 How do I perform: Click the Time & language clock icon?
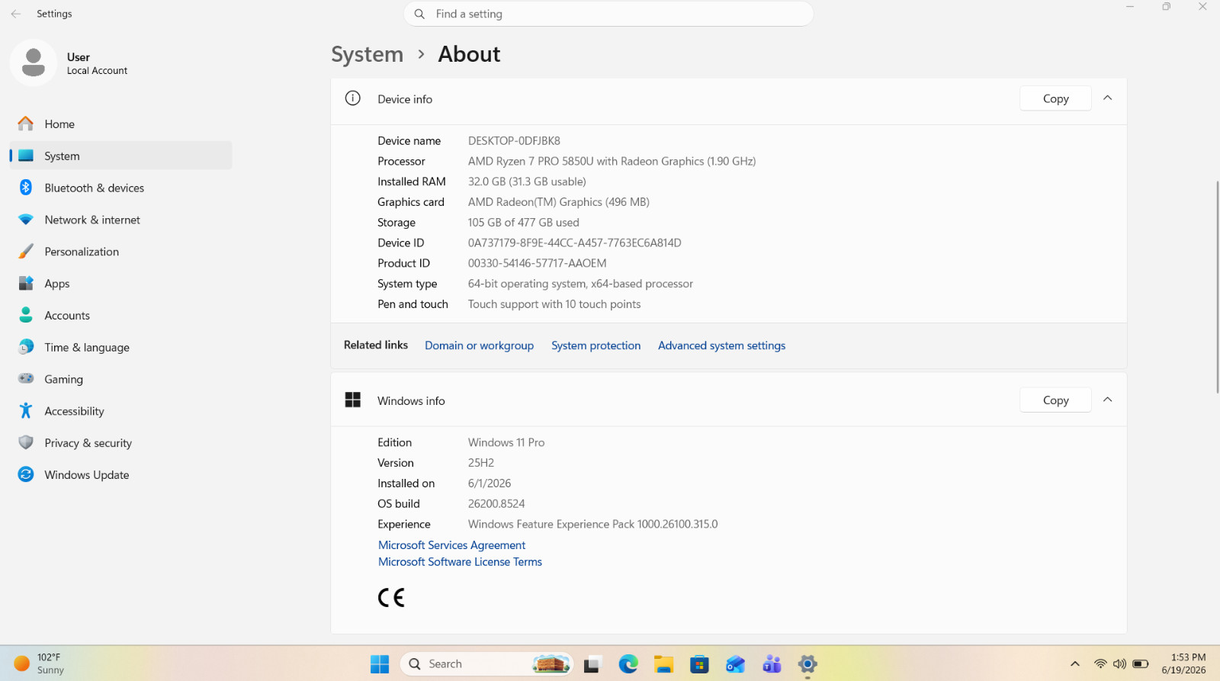(x=26, y=347)
